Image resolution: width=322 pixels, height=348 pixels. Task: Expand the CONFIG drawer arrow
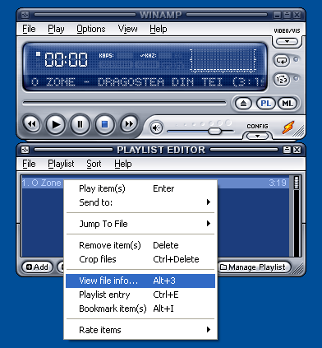point(257,136)
